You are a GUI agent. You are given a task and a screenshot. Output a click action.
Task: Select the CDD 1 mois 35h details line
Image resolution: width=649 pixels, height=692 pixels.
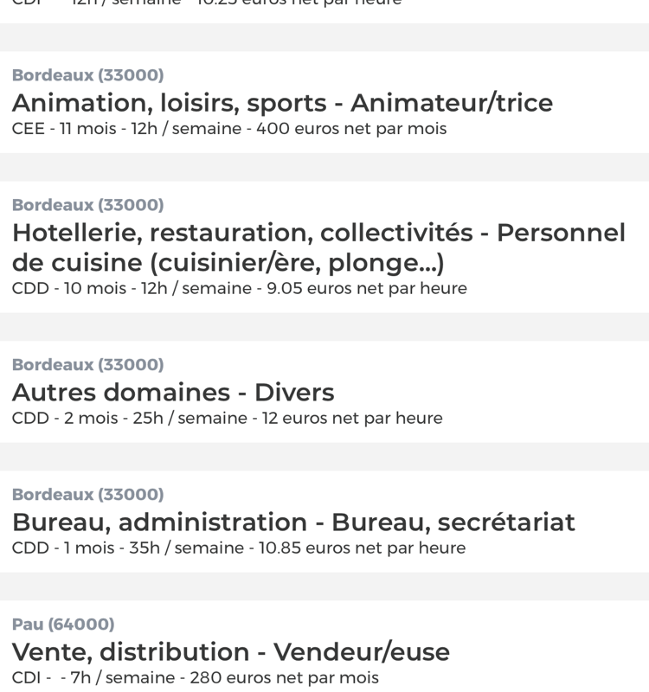pos(239,548)
